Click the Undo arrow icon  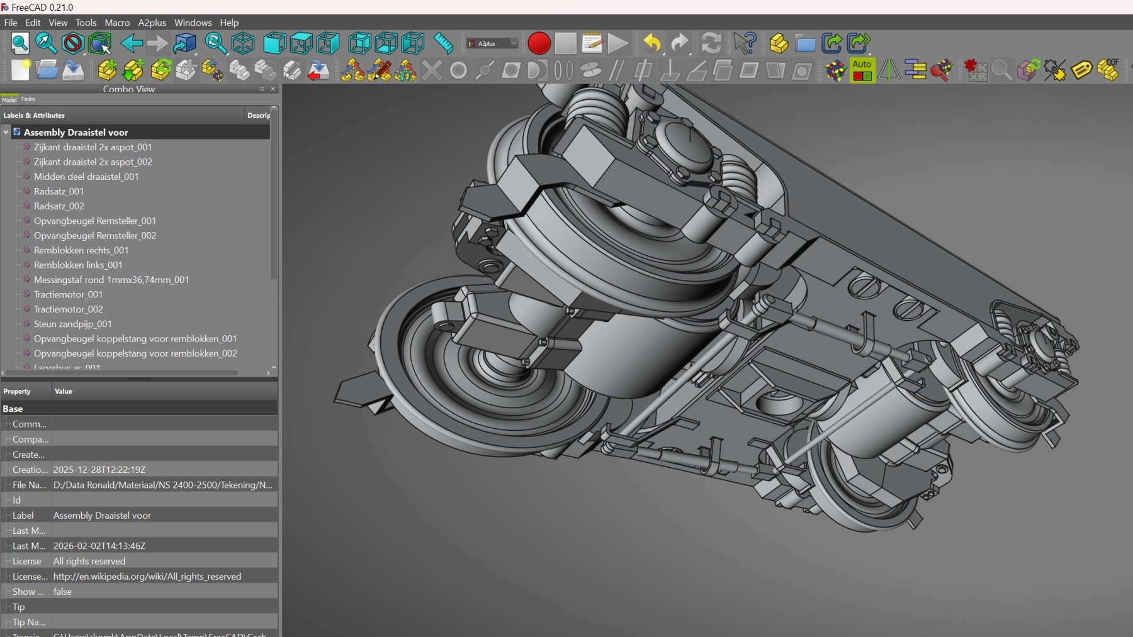click(652, 43)
